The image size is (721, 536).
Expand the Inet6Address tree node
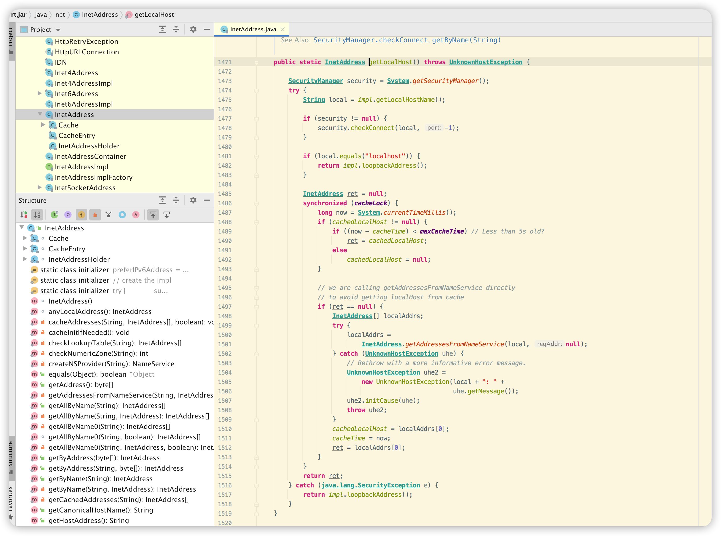[40, 94]
